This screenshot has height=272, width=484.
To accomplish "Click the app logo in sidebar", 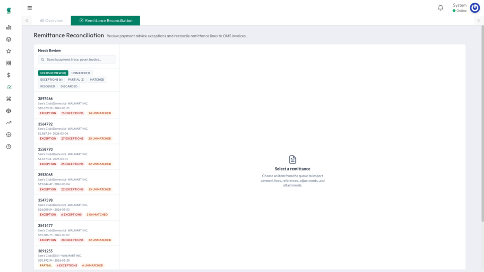I will (9, 10).
